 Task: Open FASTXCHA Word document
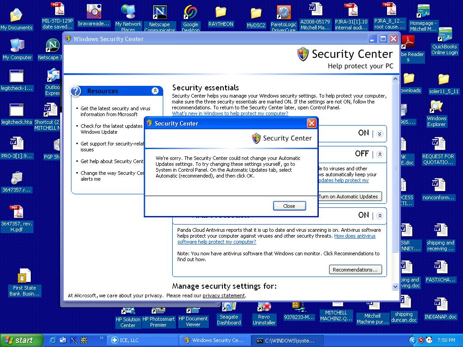[440, 272]
